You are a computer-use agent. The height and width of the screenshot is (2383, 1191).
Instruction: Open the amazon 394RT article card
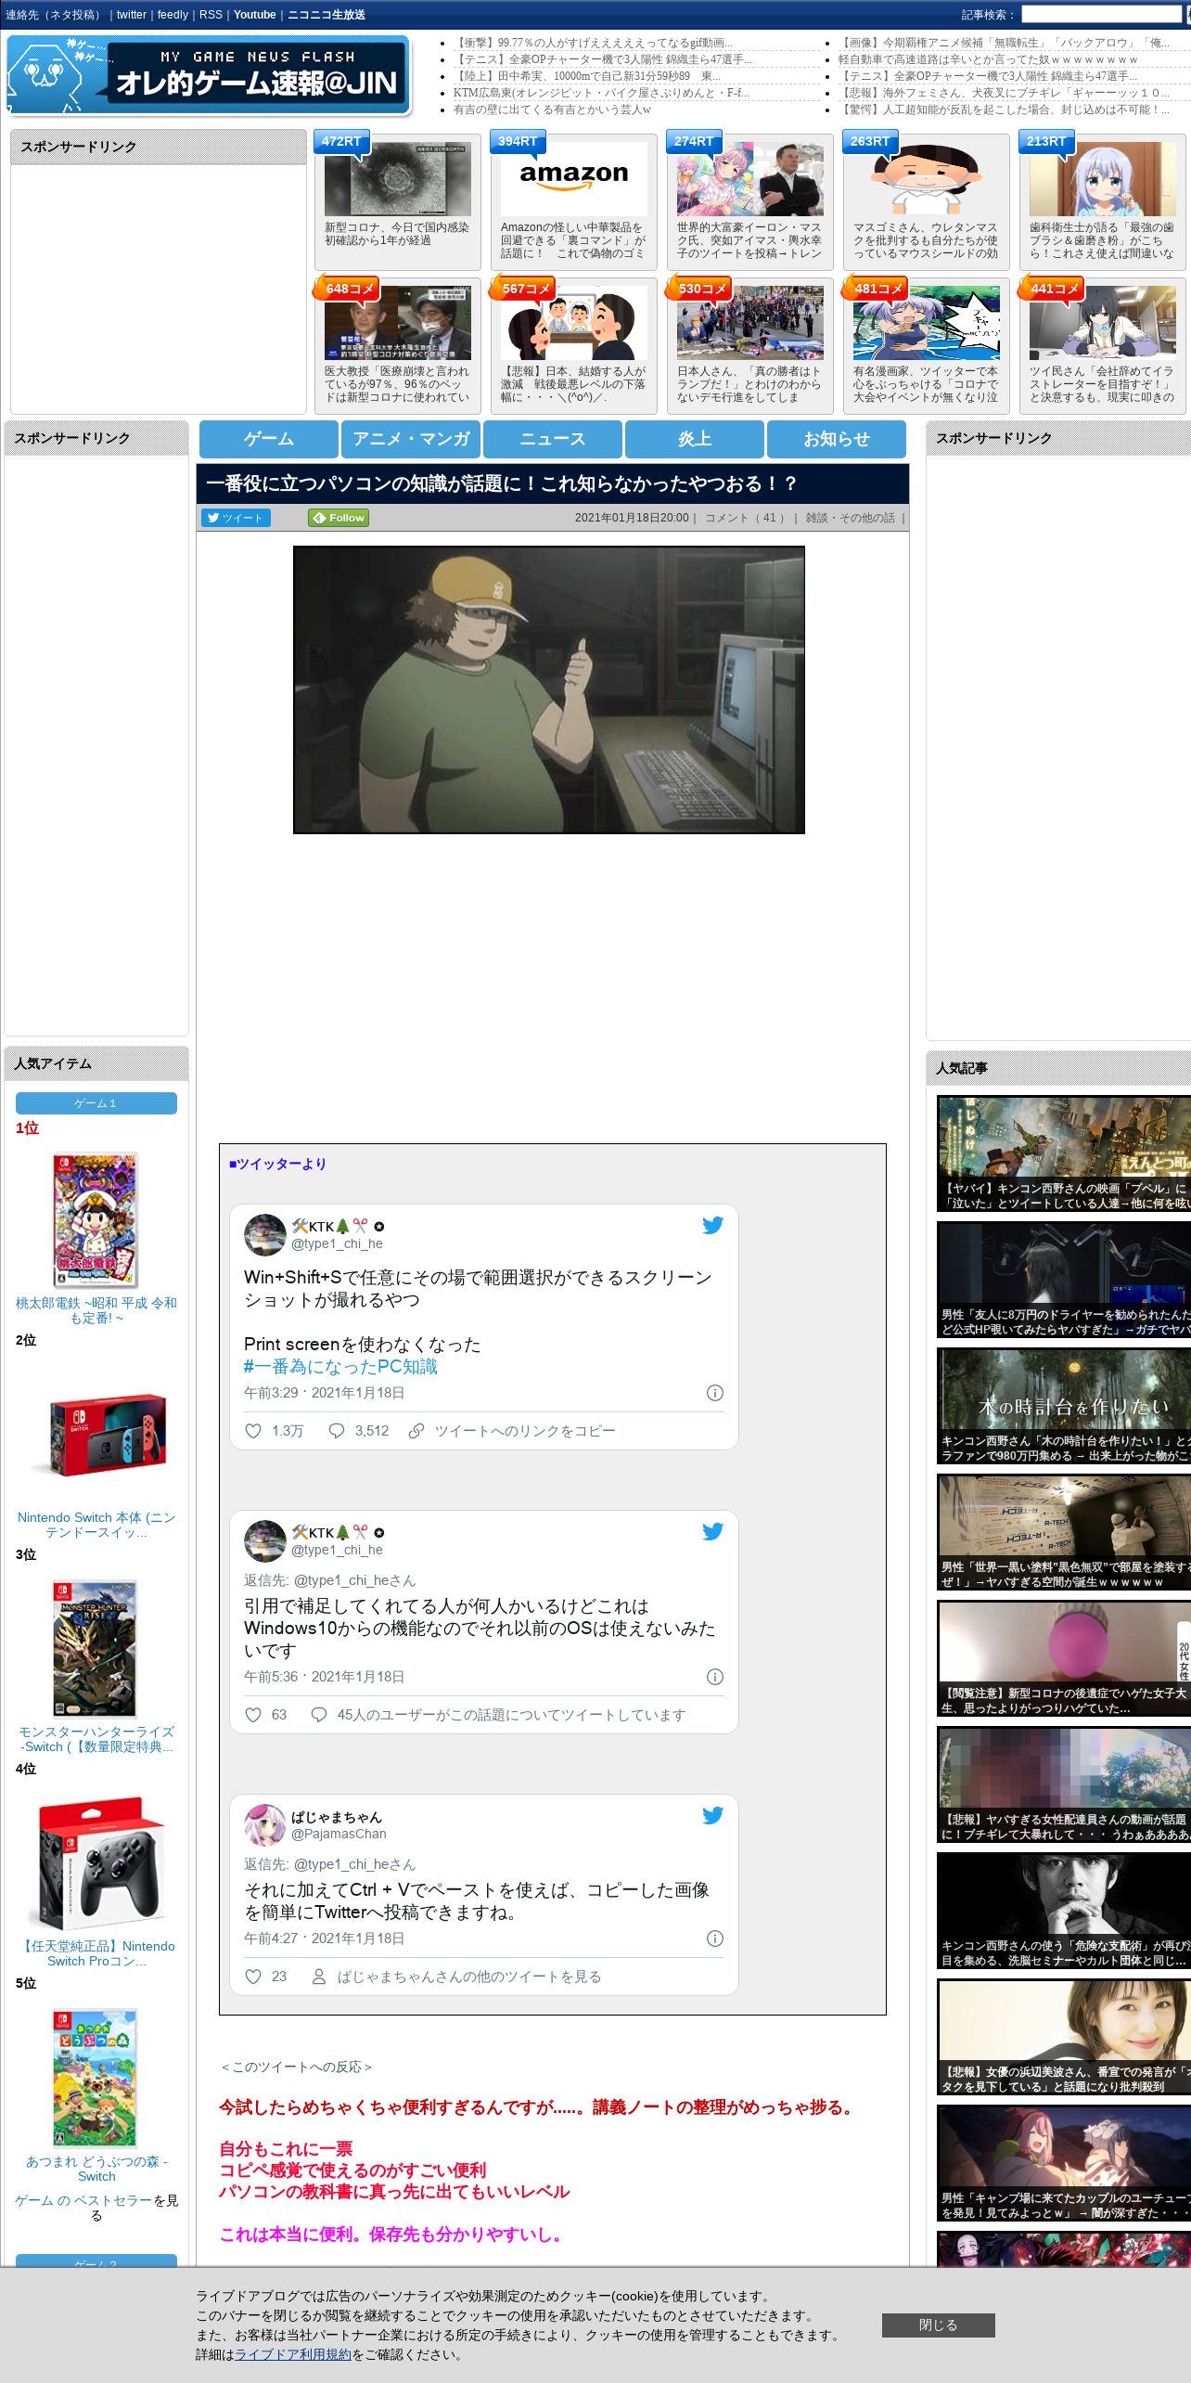pos(574,201)
